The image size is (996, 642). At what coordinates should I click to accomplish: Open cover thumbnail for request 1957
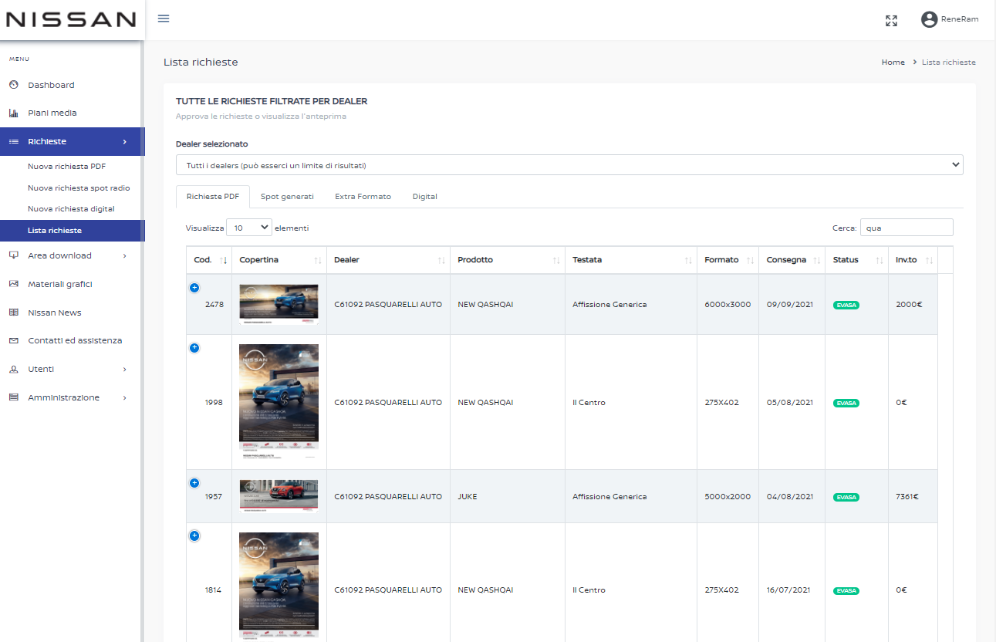(x=279, y=496)
